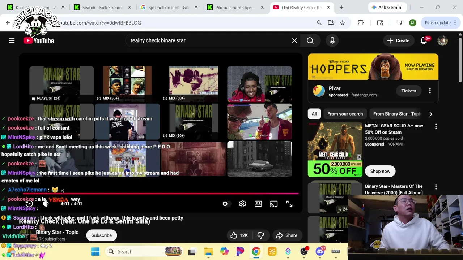This screenshot has width=463, height=260.
Task: Replay the video with the replay button
Action: click(x=29, y=204)
